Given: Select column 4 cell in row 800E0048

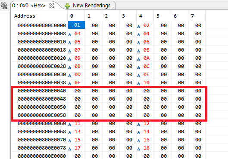Looking at the screenshot, I should click(147, 99).
